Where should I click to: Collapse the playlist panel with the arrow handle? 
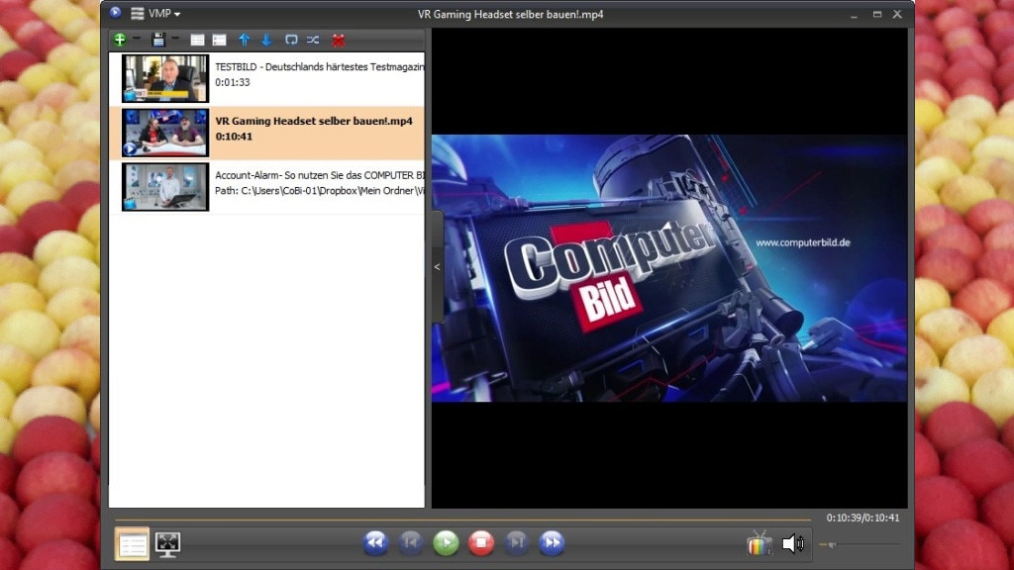(x=437, y=266)
